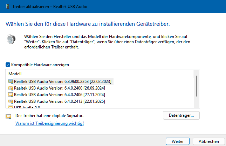
Task: Click signed-driver icon beside version 6.4.0.2413
Action: (x=11, y=101)
